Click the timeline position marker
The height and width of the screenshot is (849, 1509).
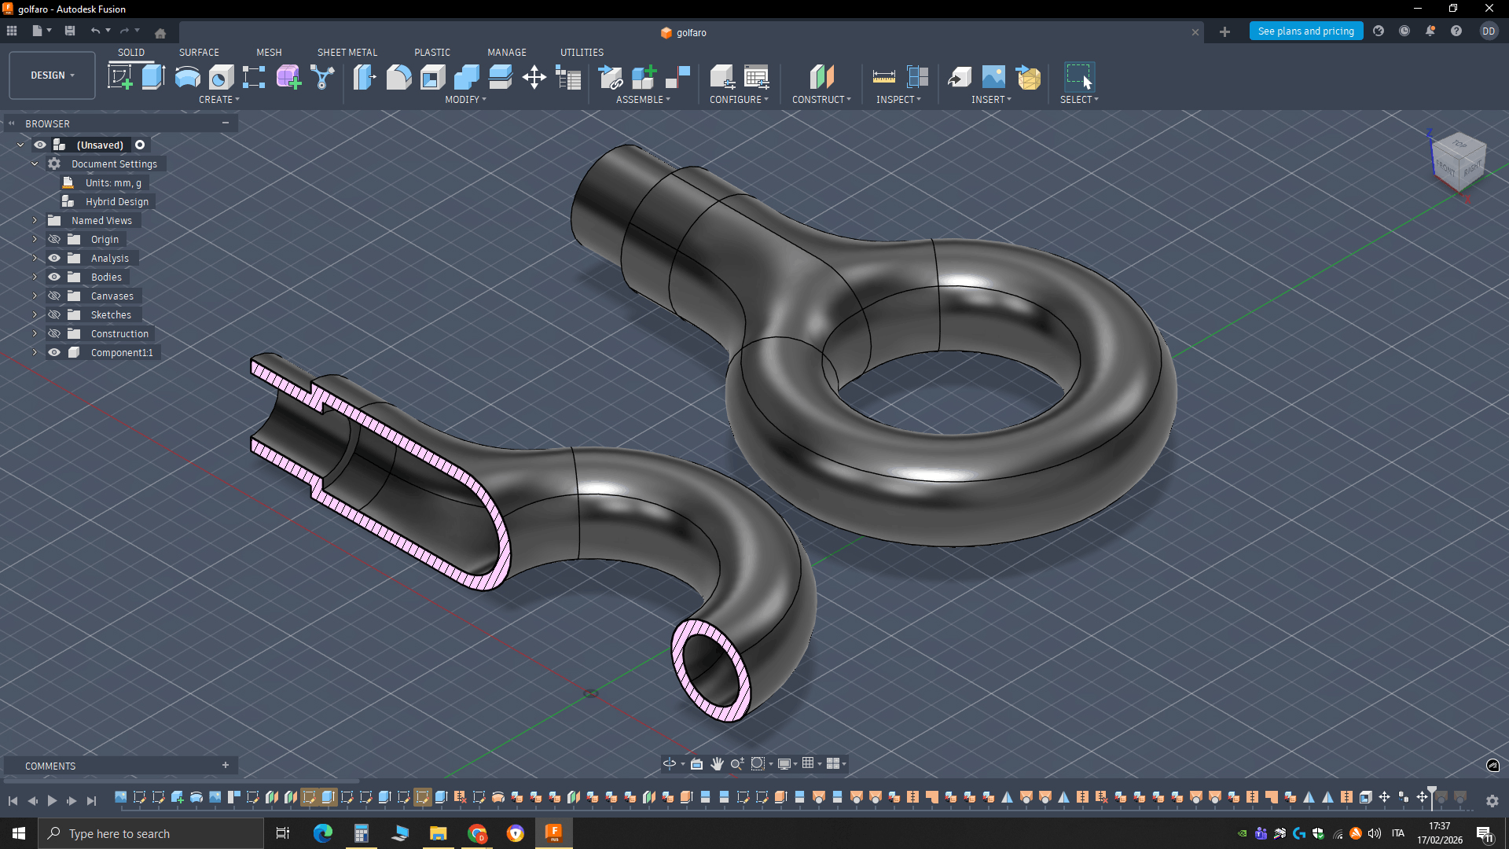[1432, 793]
